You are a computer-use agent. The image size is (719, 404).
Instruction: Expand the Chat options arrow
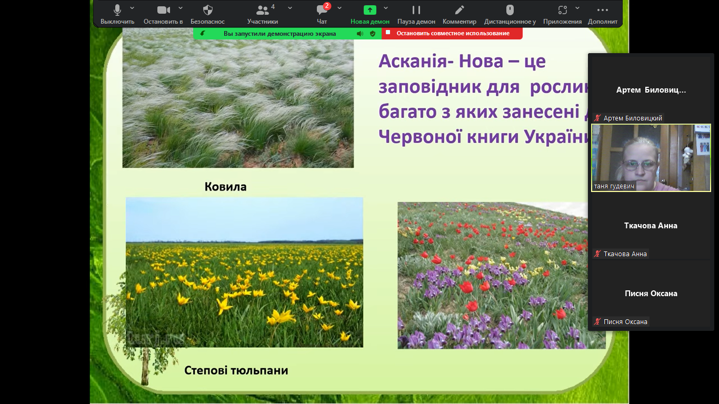coord(339,8)
